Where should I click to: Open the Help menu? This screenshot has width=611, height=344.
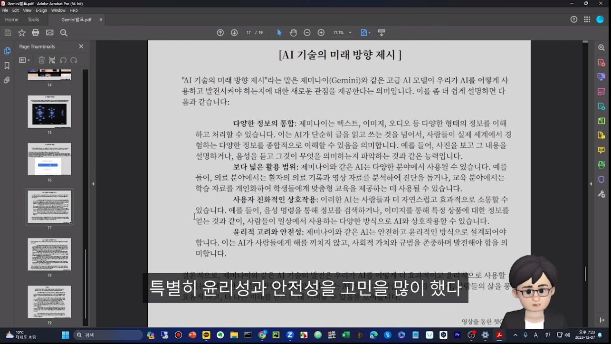coord(74,10)
